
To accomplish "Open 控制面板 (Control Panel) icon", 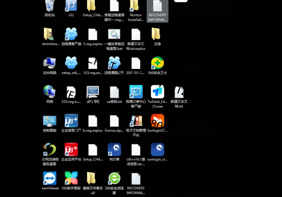I will coord(49,121).
